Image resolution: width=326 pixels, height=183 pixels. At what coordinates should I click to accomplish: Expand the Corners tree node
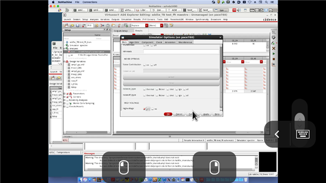tap(65, 97)
